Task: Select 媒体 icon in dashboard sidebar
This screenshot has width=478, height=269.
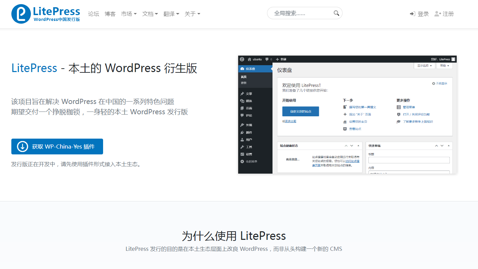Action: pos(242,101)
